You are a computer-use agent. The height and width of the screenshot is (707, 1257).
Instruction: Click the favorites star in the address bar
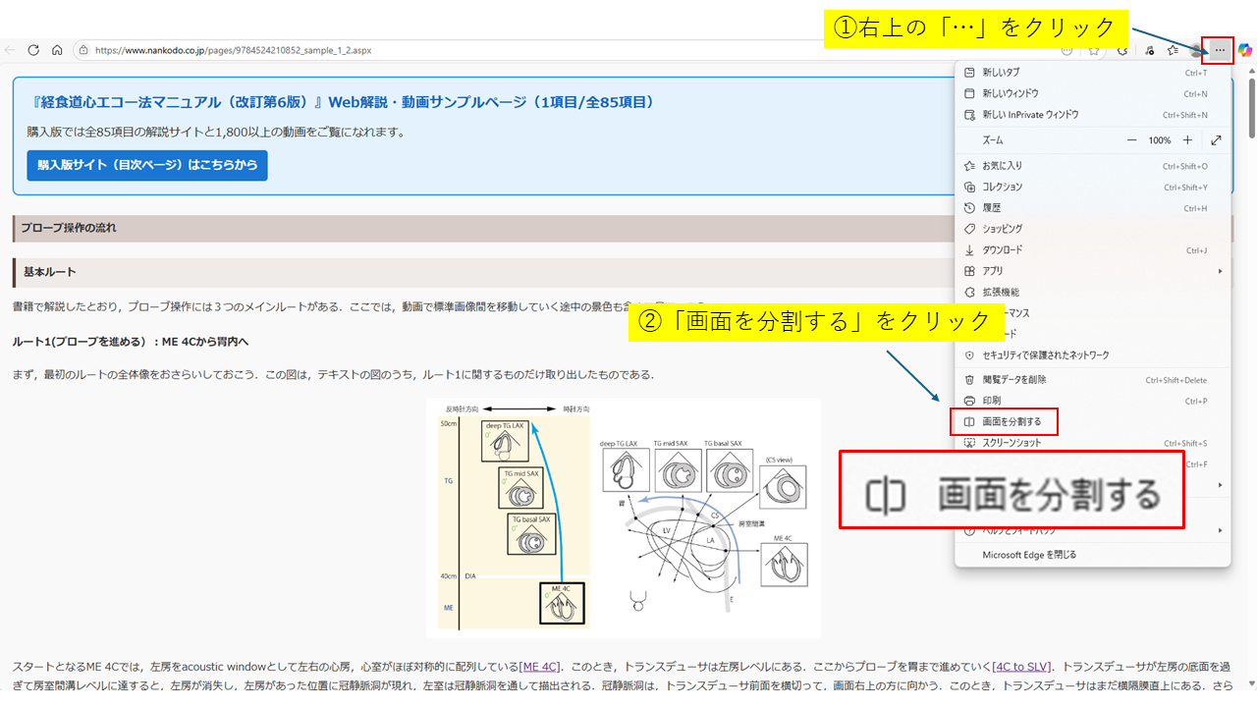(1093, 50)
